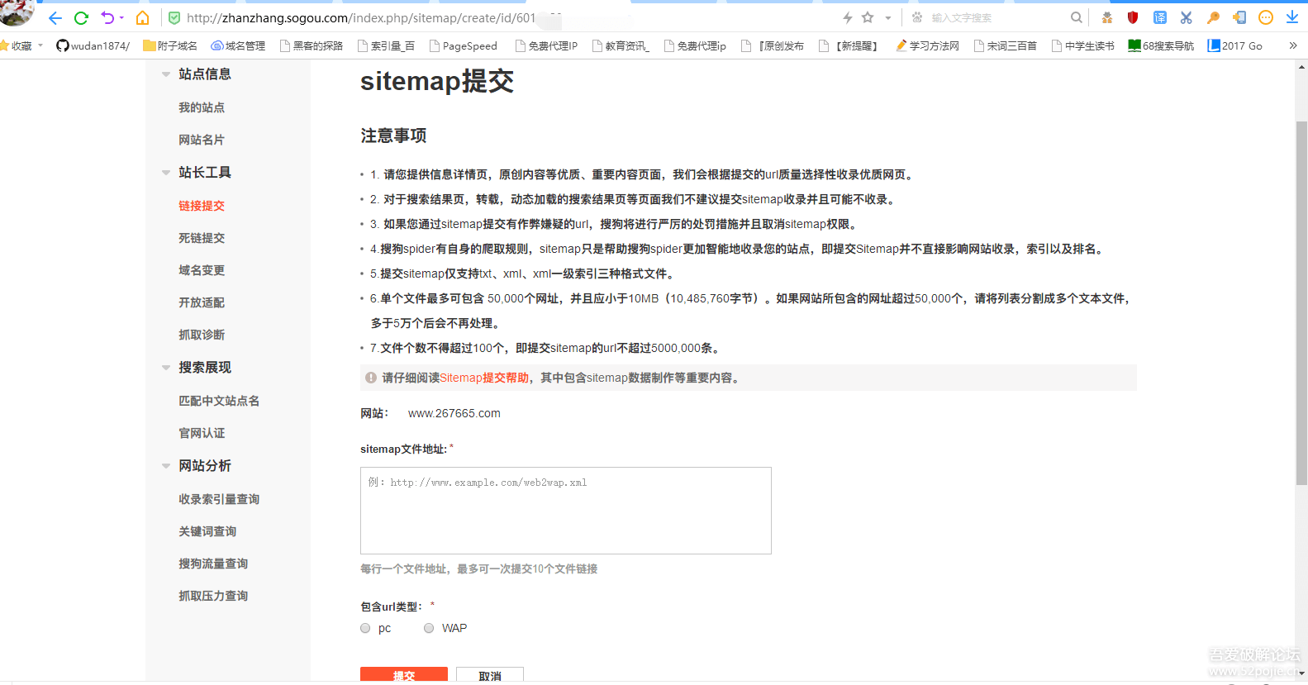Select the WAP url type radio
1308x685 pixels.
pos(429,628)
